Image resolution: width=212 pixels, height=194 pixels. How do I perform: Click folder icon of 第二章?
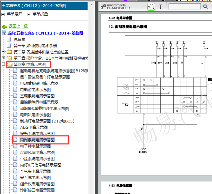click(x=9, y=52)
